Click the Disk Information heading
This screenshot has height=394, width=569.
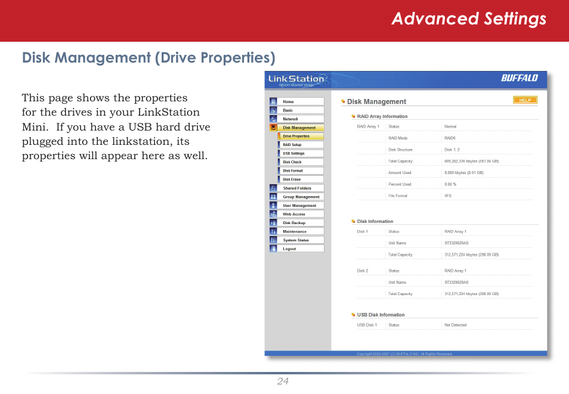375,221
